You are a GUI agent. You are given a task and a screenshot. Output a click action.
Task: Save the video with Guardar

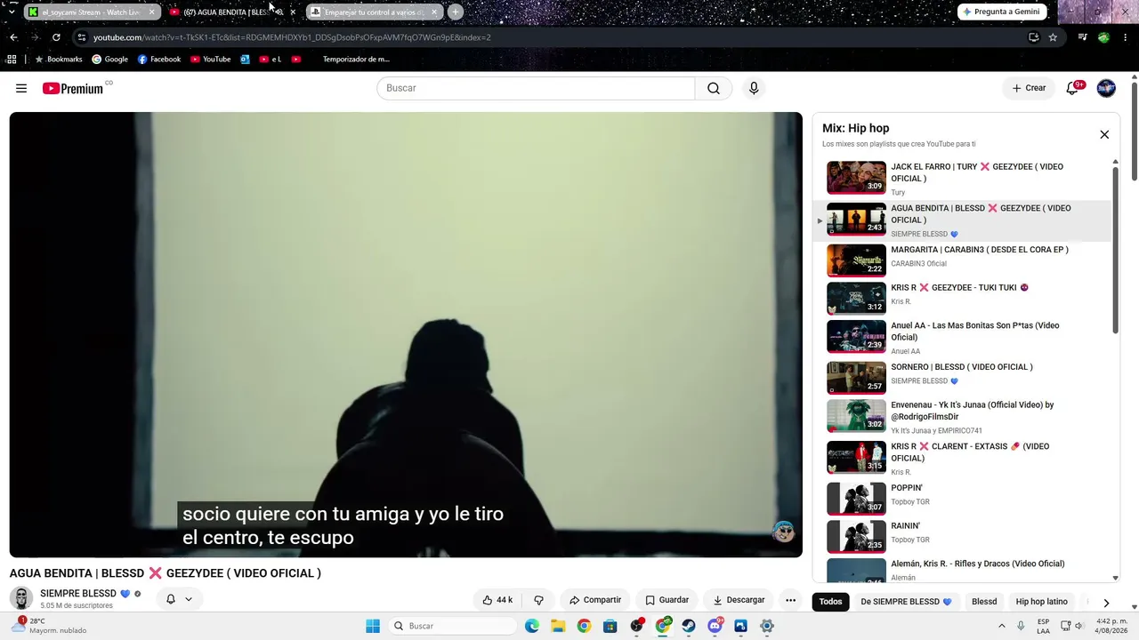[666, 600]
